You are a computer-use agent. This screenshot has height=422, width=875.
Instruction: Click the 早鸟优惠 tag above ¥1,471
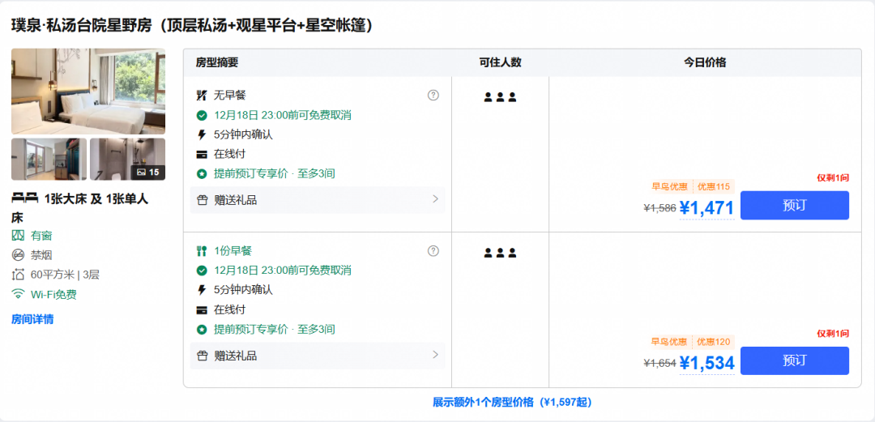[x=669, y=186]
